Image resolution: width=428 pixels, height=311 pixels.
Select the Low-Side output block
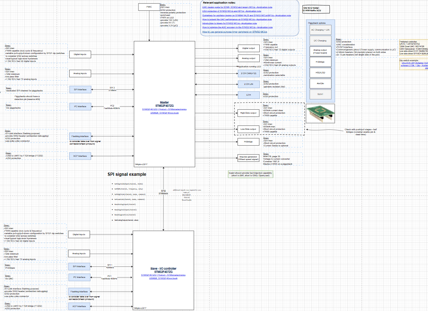pos(248,129)
